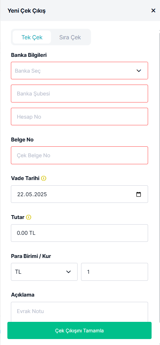Screen dimensions: 160x345
Task: Focus the Kur exchange rate field
Action: 114,272
